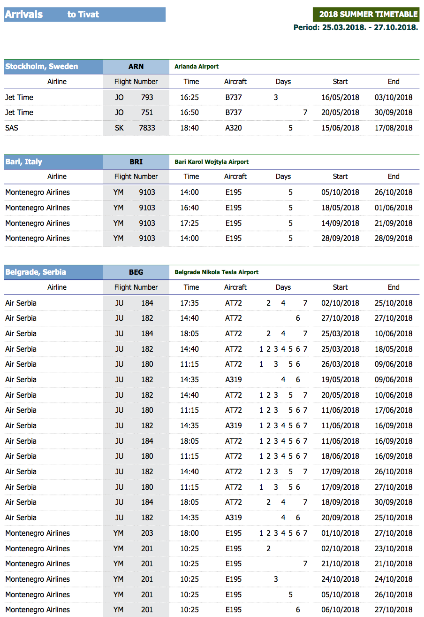The image size is (424, 617).
Task: Click start date '20/09/2018'
Action: point(340,518)
